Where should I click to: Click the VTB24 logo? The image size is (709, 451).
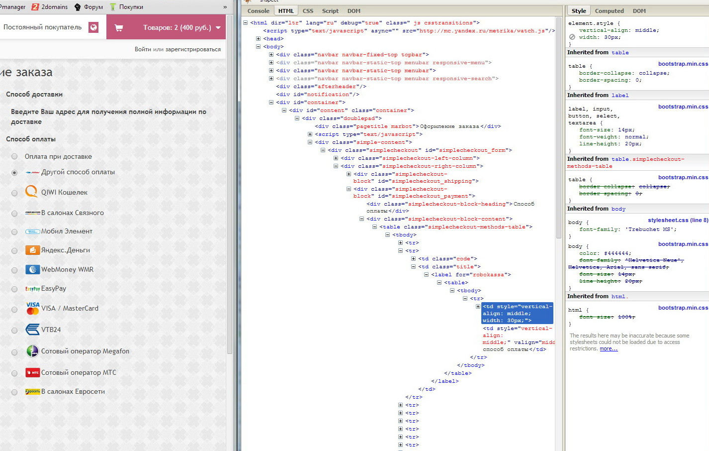coord(32,330)
